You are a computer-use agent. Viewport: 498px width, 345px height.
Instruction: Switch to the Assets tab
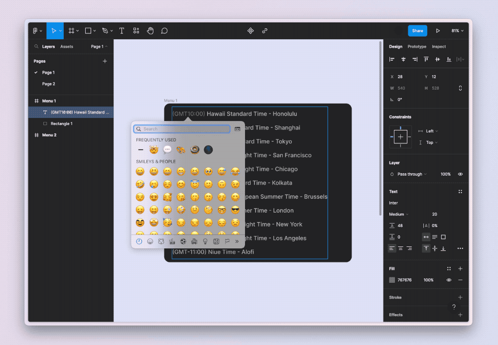click(x=67, y=46)
